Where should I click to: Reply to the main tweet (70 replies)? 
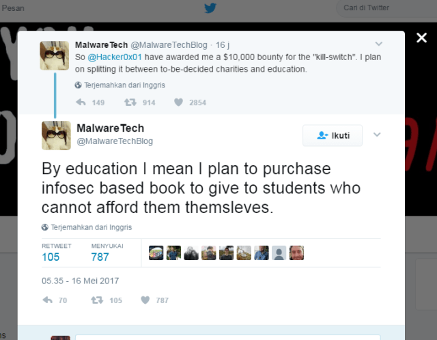click(x=48, y=300)
